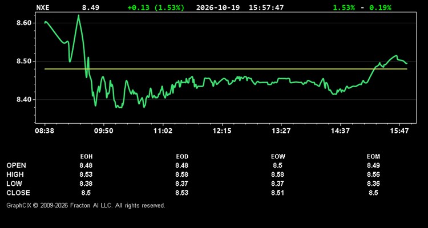The height and width of the screenshot is (228, 428).
Task: Click the OPEN row label
Action: (x=17, y=165)
